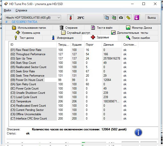Click the Данные column header

pyautogui.click(x=112, y=45)
